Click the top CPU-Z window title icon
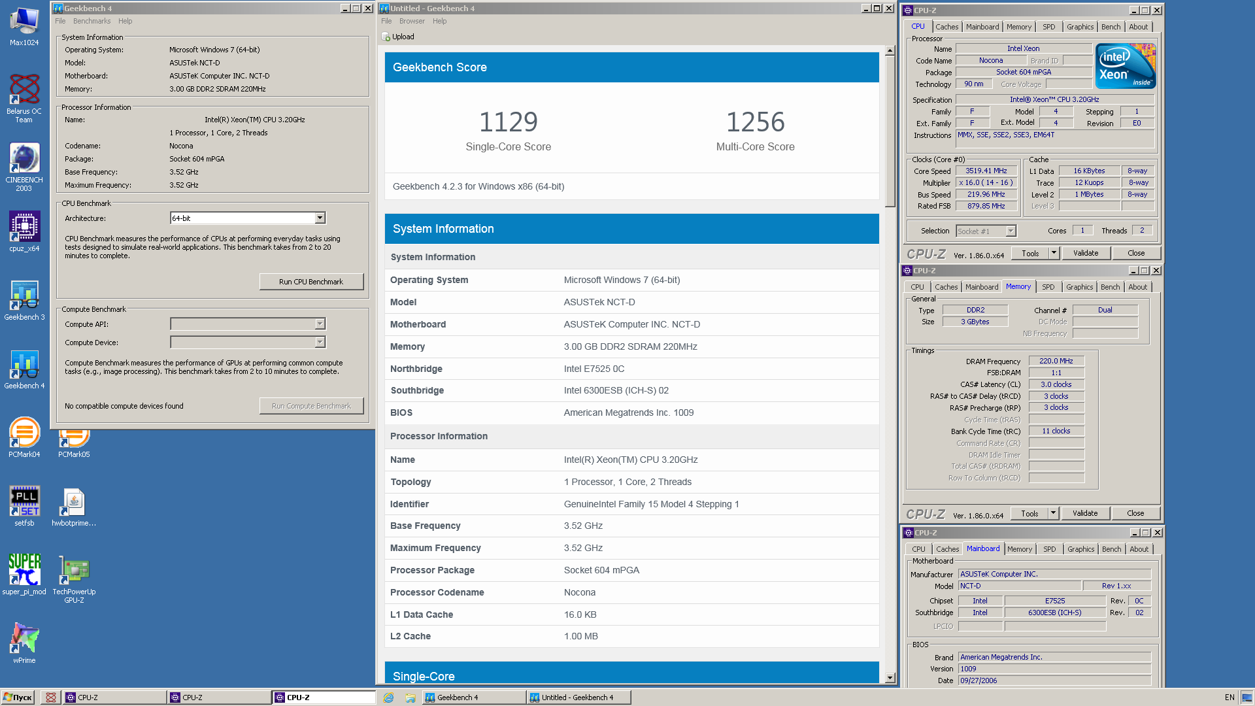Viewport: 1255px width, 706px height. point(907,10)
